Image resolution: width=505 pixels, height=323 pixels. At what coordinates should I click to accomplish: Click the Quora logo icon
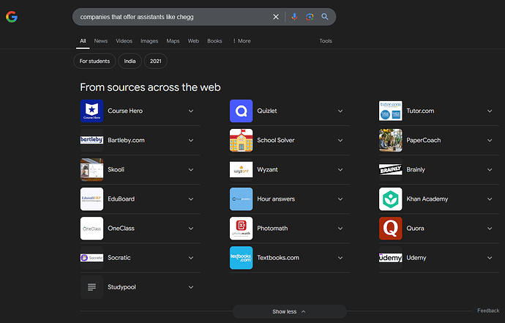(390, 229)
